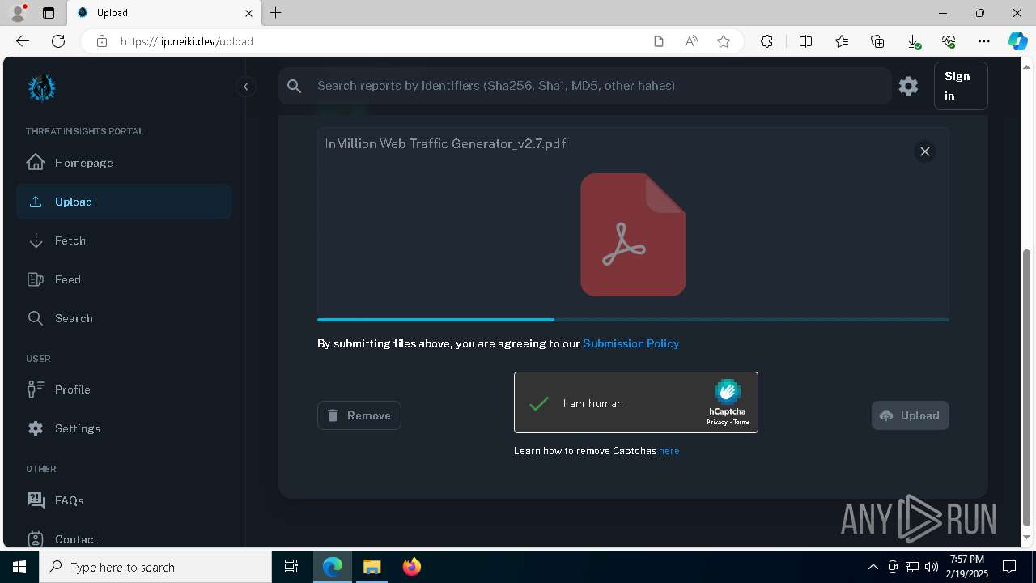Click the Fetch download icon

pos(36,240)
